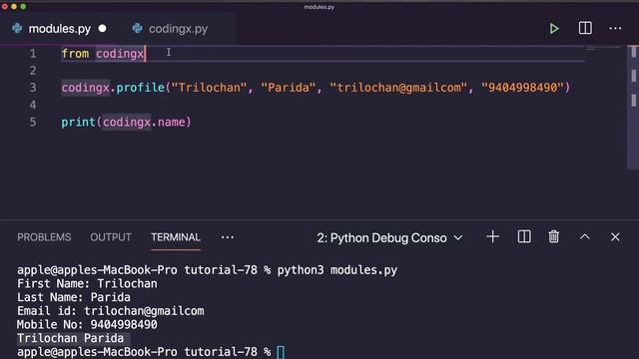The height and width of the screenshot is (359, 639).
Task: Click line number 3 in gutter
Action: coord(33,88)
